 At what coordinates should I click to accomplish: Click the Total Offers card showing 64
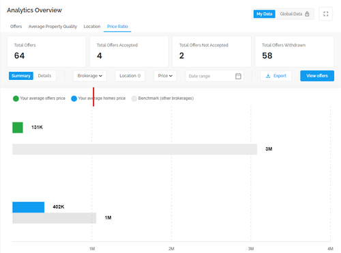[x=46, y=51]
